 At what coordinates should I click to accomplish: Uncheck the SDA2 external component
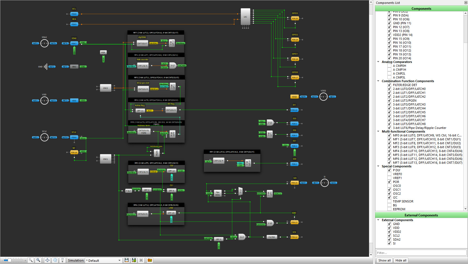pos(389,239)
